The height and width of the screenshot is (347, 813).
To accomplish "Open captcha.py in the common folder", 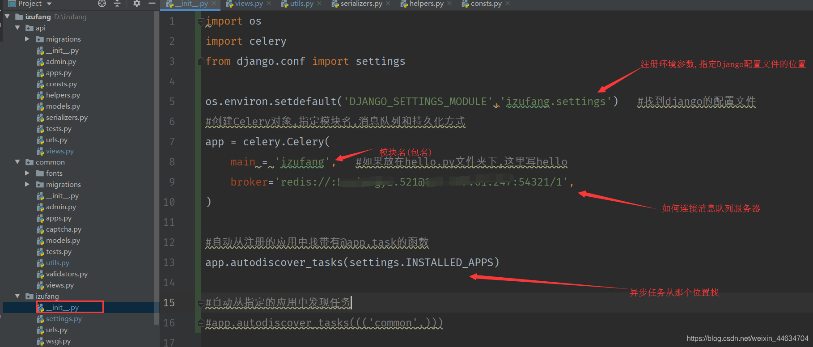I will [64, 229].
